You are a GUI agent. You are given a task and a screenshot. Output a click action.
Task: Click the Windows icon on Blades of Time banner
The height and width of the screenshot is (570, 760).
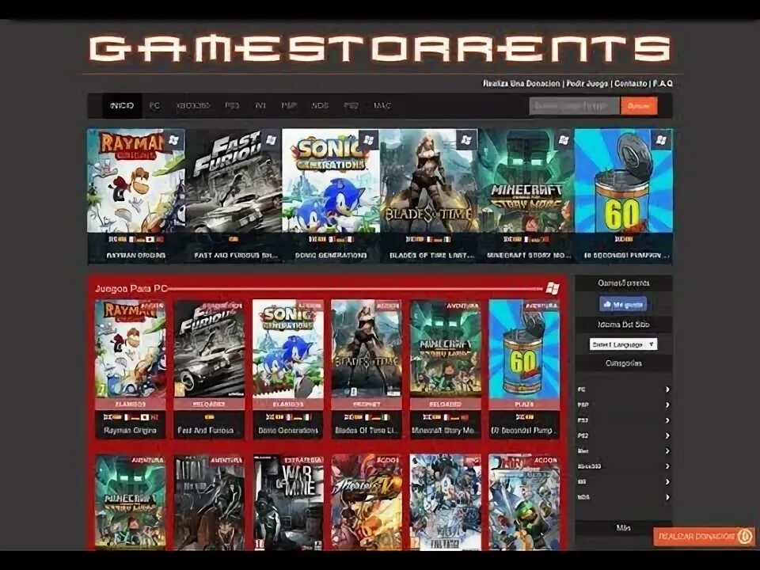[466, 140]
